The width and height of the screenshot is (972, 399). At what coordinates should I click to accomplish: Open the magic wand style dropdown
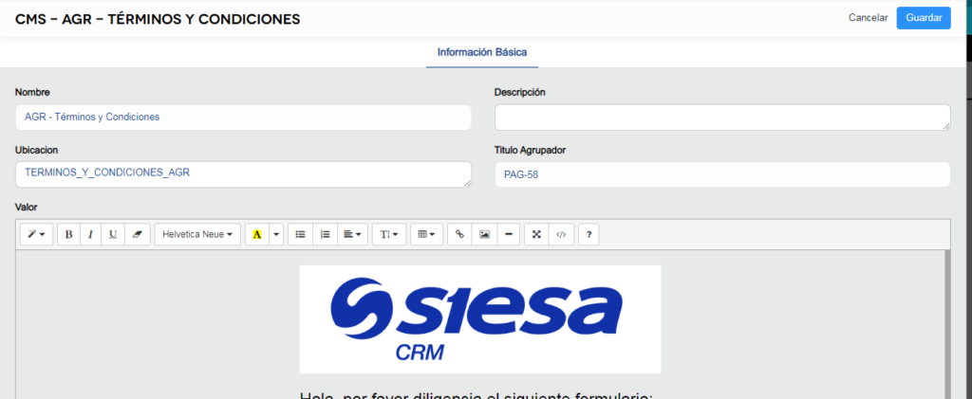pyautogui.click(x=37, y=234)
